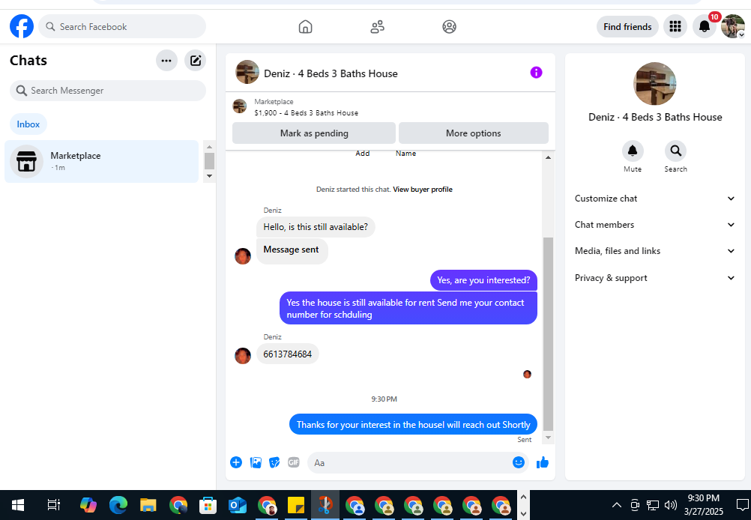The height and width of the screenshot is (520, 751).
Task: Open conversation information purple icon
Action: pos(536,72)
